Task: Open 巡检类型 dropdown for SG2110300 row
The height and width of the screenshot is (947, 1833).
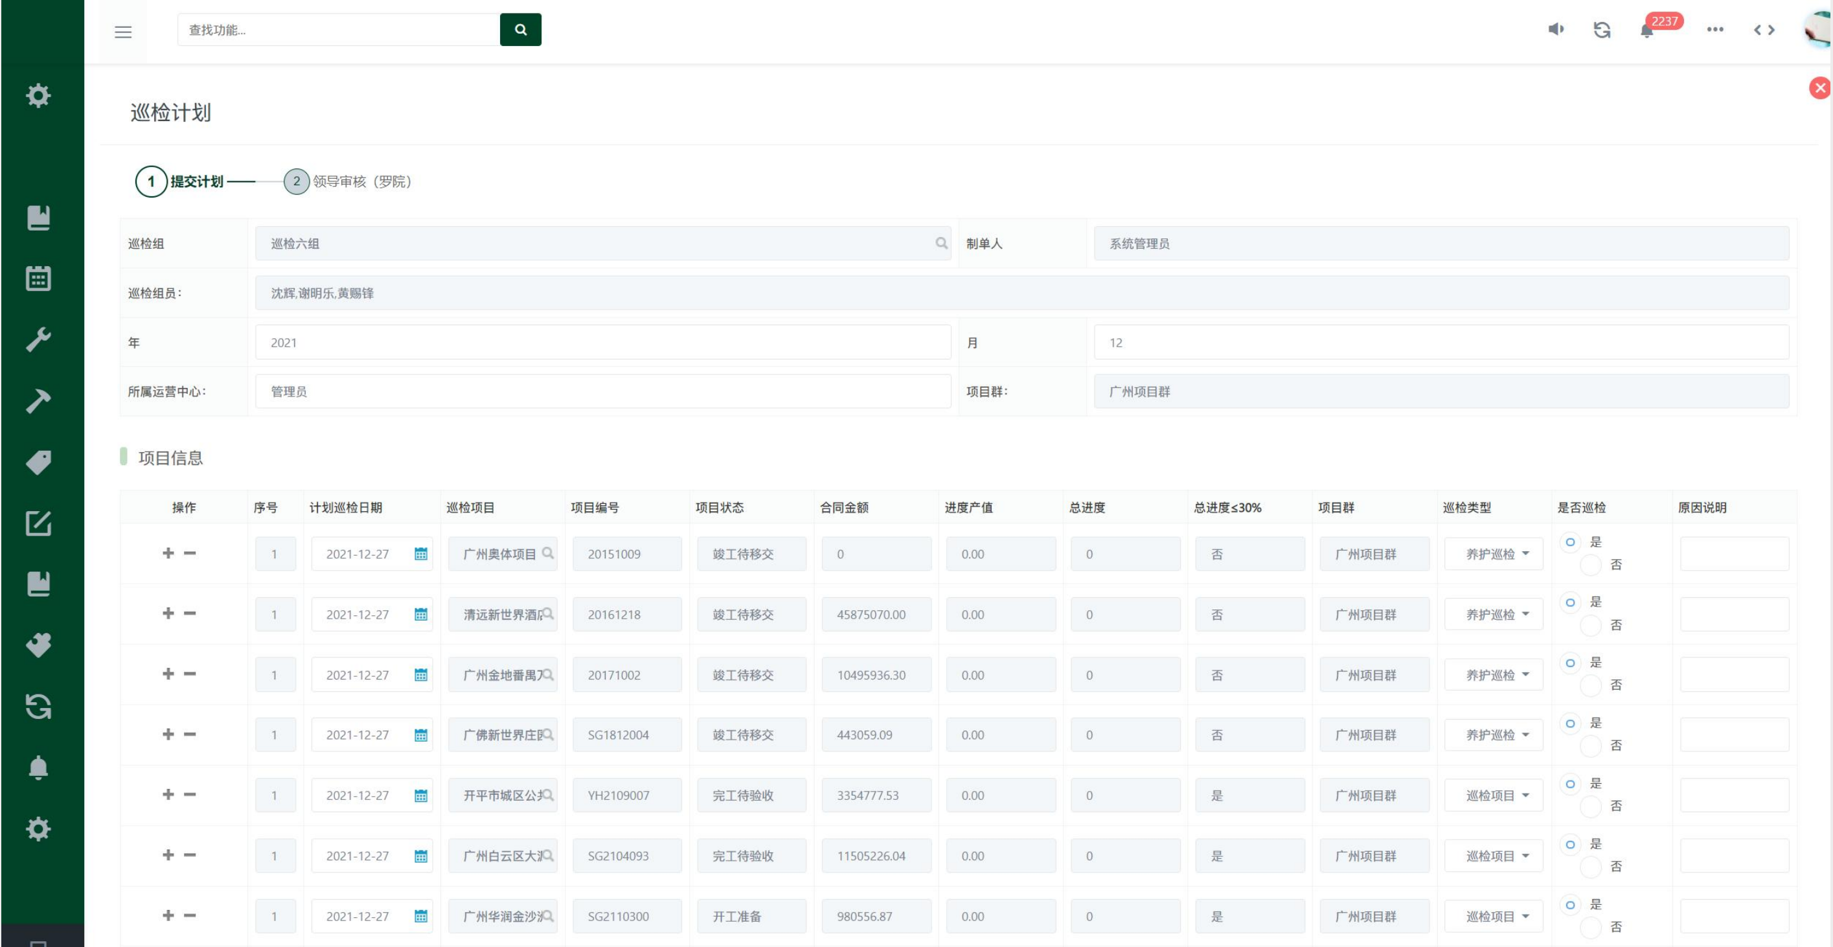Action: point(1494,917)
